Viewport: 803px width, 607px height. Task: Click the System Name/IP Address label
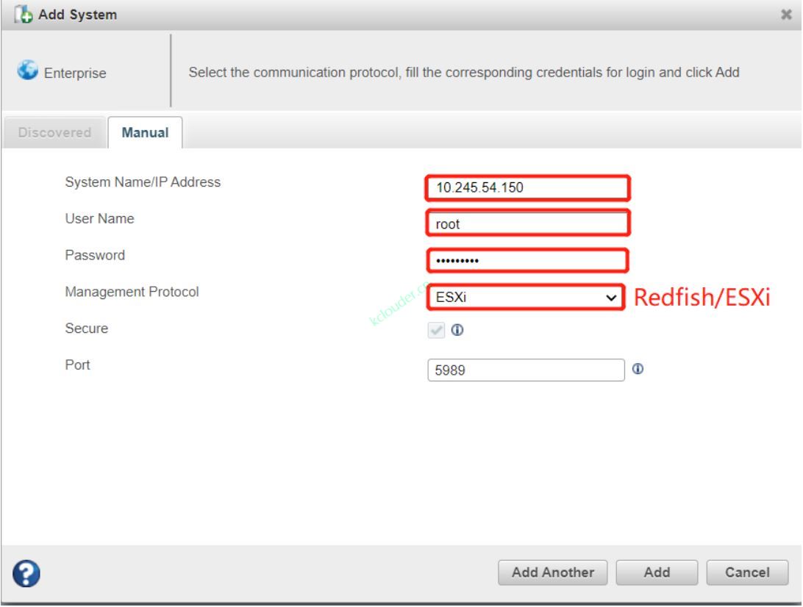point(143,182)
